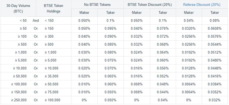Select the 0.0608% referee taker fee cell
Image resolution: width=229 pixels, height=105 pixels.
(x=215, y=29)
